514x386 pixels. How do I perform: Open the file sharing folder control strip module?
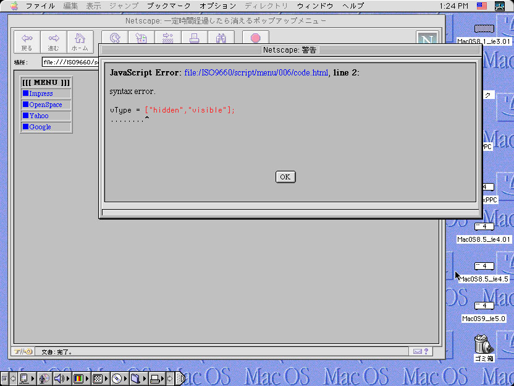pyautogui.click(x=138, y=379)
